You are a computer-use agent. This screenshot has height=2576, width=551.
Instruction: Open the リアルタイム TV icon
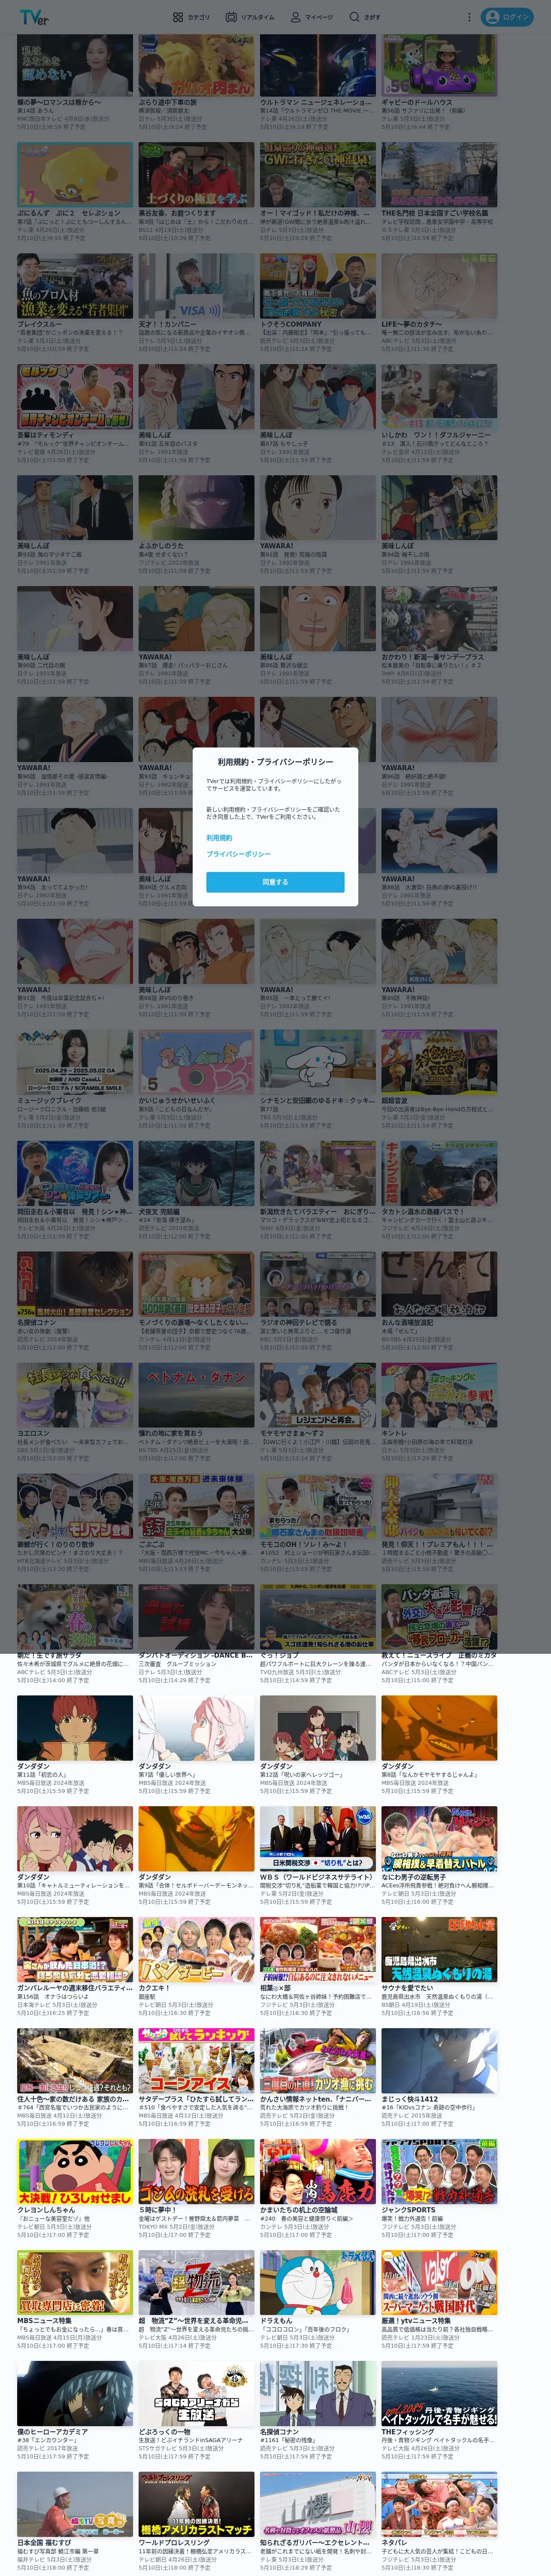tap(231, 17)
